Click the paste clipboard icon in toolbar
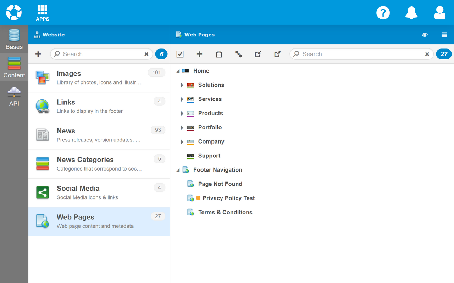Image resolution: width=454 pixels, height=283 pixels. tap(219, 54)
